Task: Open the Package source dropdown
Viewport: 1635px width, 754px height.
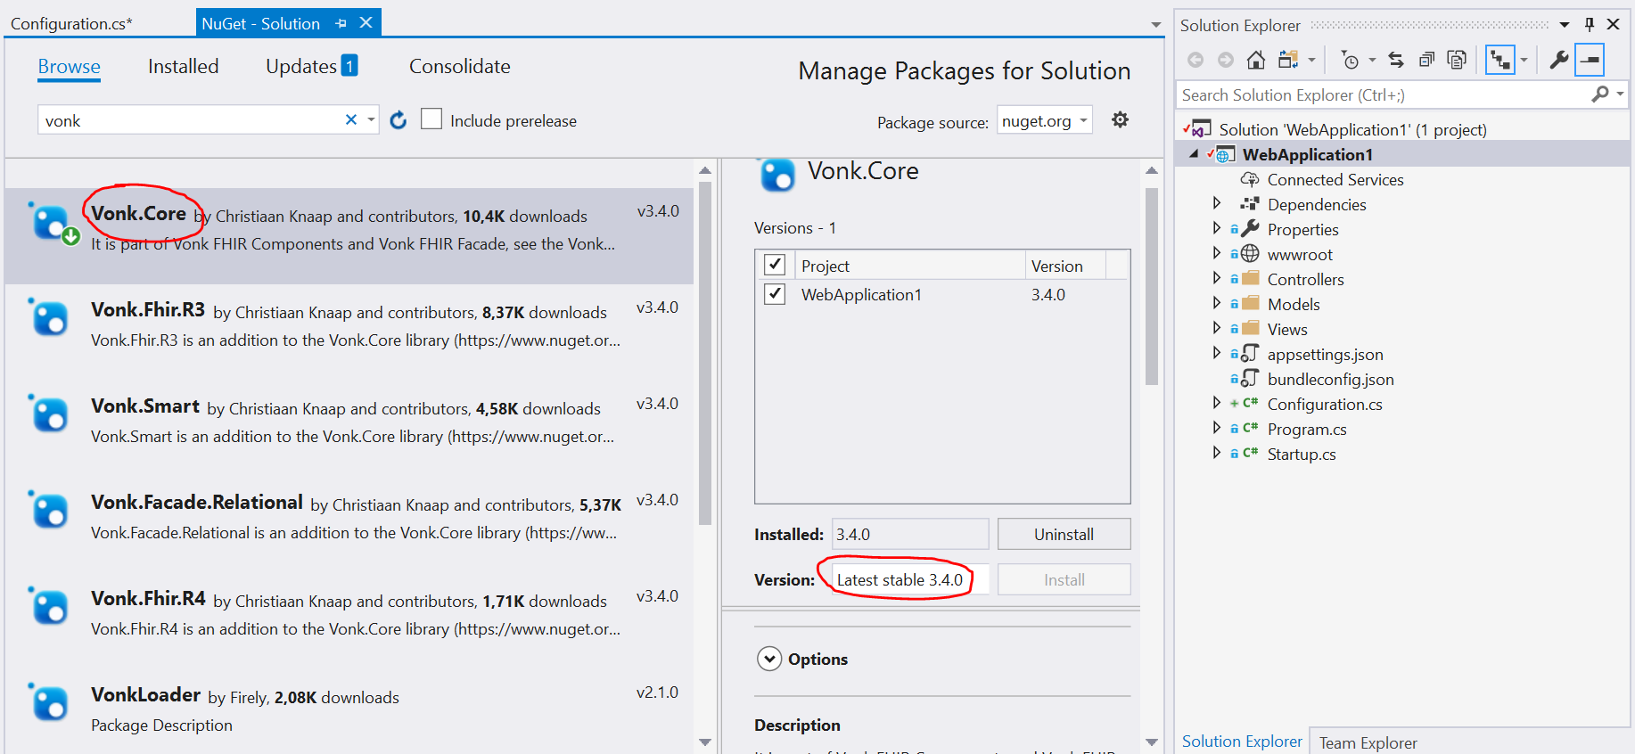Action: click(x=1045, y=120)
